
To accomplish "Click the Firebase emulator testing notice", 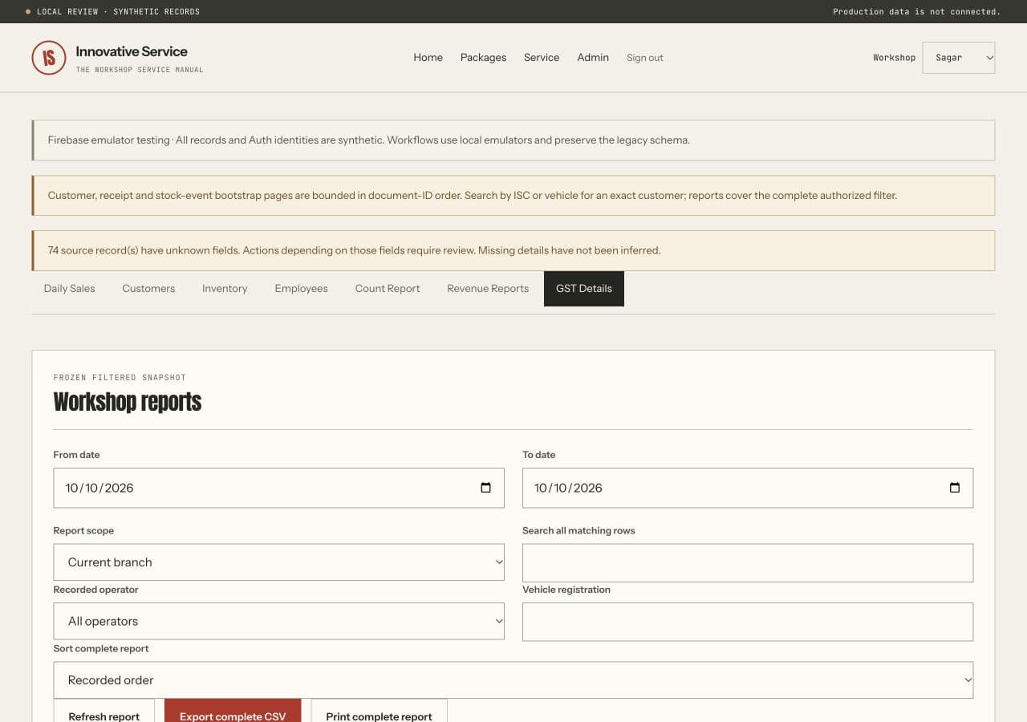I will coord(513,140).
